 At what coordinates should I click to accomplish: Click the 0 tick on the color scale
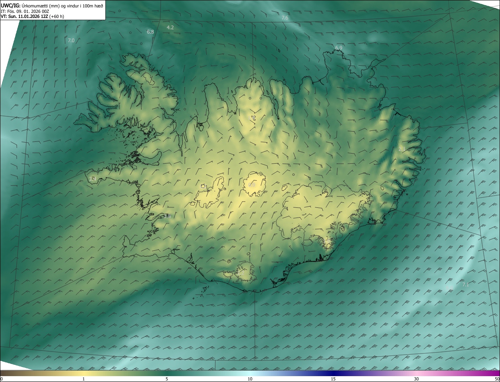(x=2, y=379)
